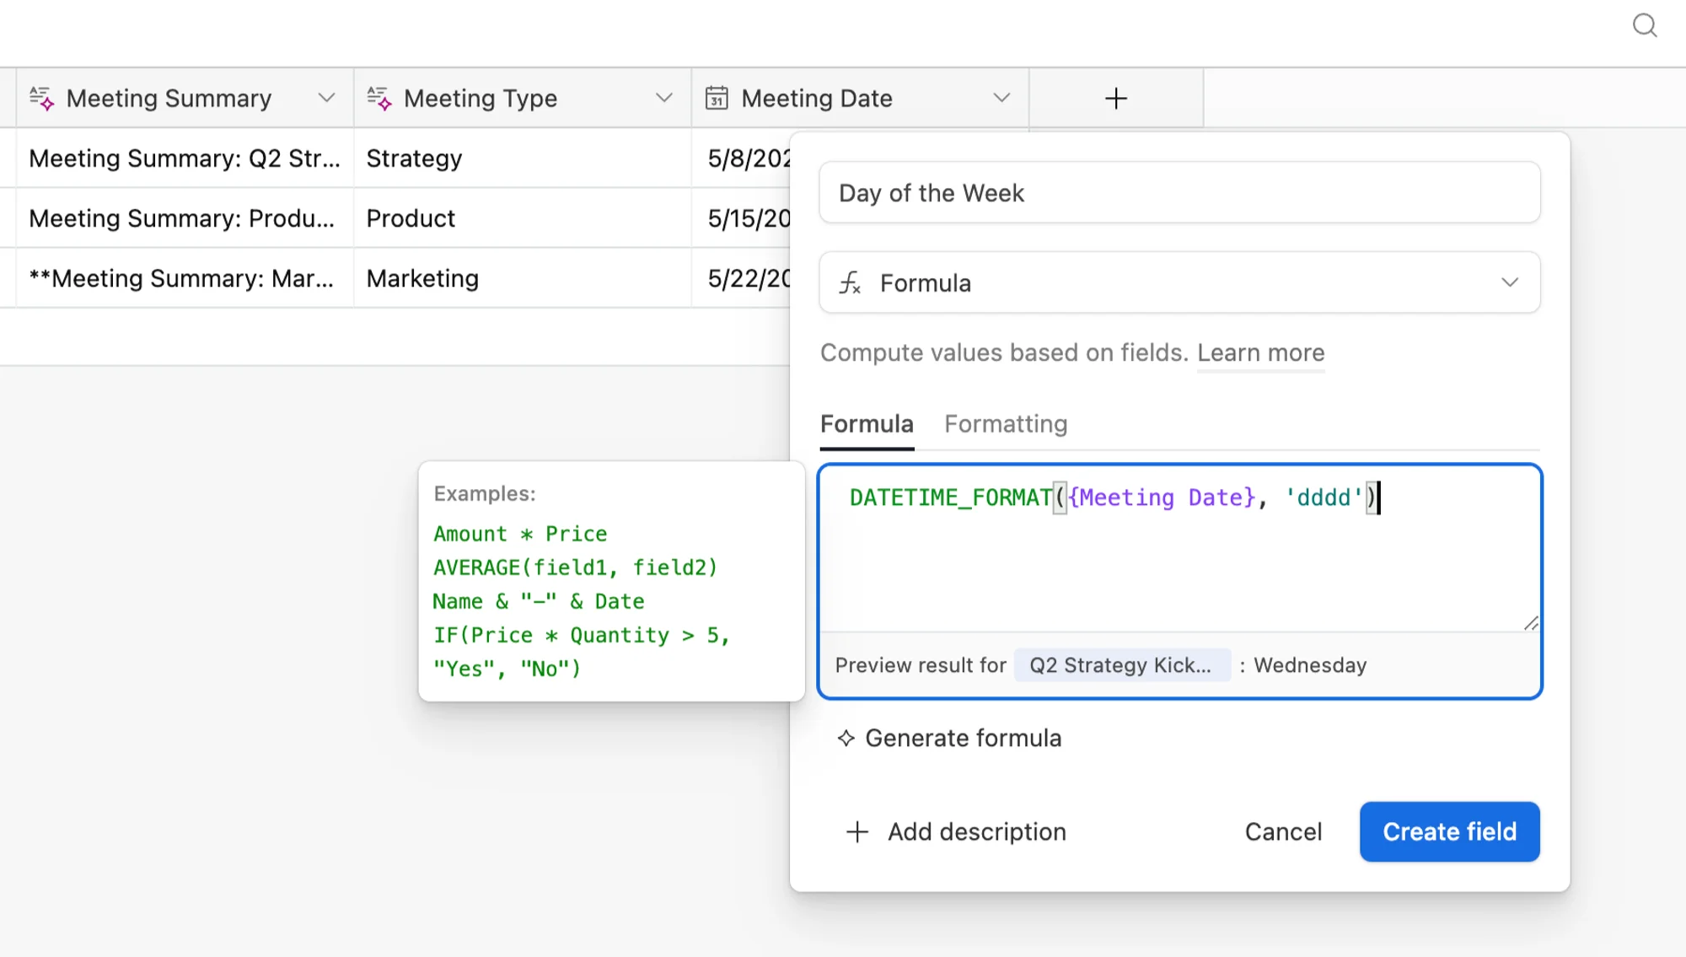Click the Generate formula sparkle icon
The width and height of the screenshot is (1686, 957).
(x=846, y=739)
